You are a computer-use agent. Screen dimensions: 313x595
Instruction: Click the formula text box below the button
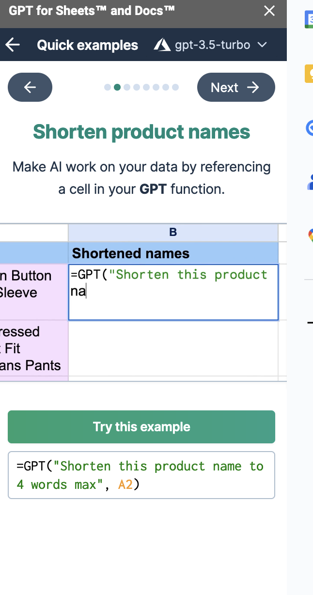click(141, 475)
